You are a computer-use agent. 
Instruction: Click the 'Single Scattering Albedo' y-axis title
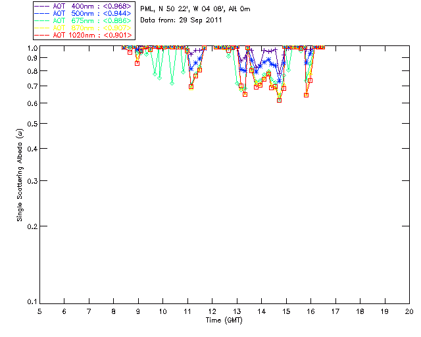[x=20, y=175]
